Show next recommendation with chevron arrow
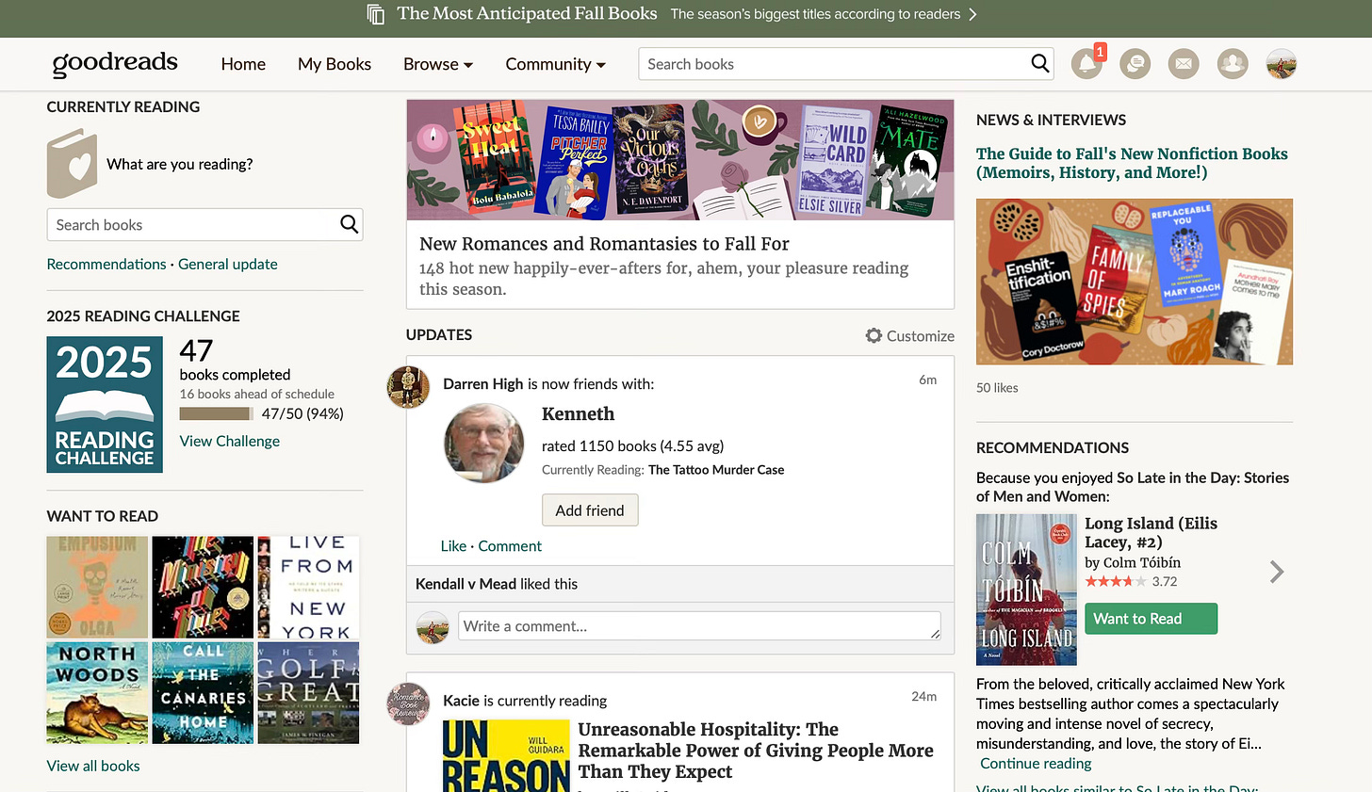 pos(1277,572)
